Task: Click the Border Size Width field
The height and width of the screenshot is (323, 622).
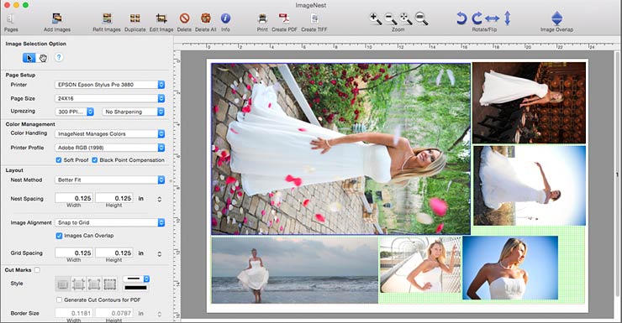Action: pyautogui.click(x=74, y=313)
